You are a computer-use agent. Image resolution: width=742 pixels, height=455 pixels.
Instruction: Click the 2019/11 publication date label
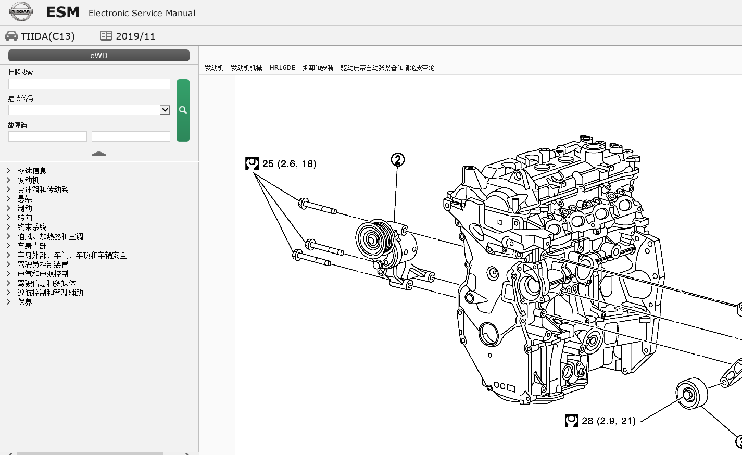click(135, 36)
